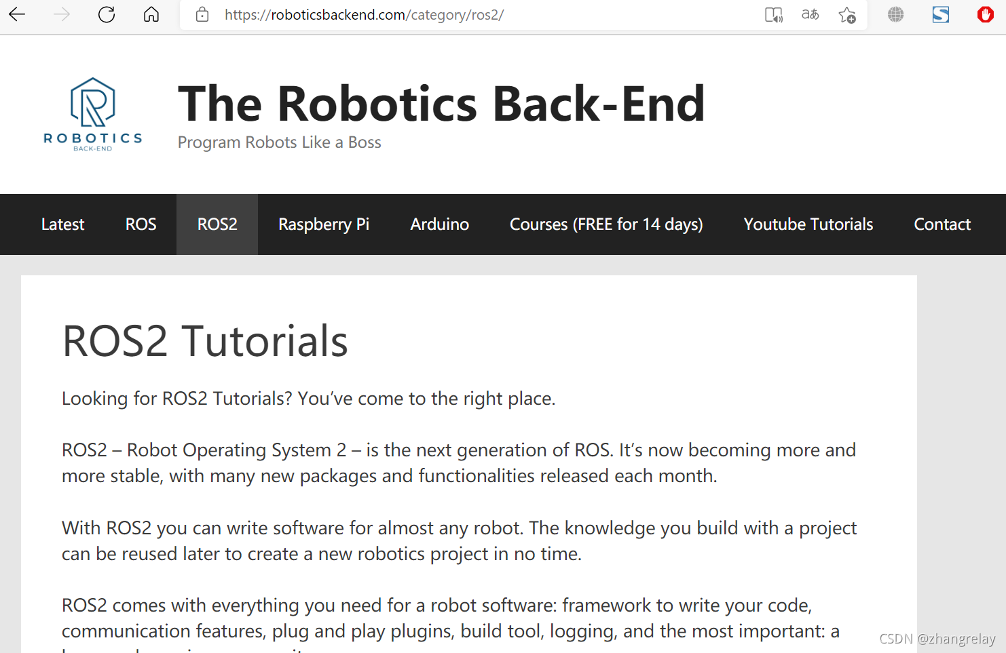Open the gray globe extension icon
Screen dimensions: 1006x653
[x=896, y=14]
